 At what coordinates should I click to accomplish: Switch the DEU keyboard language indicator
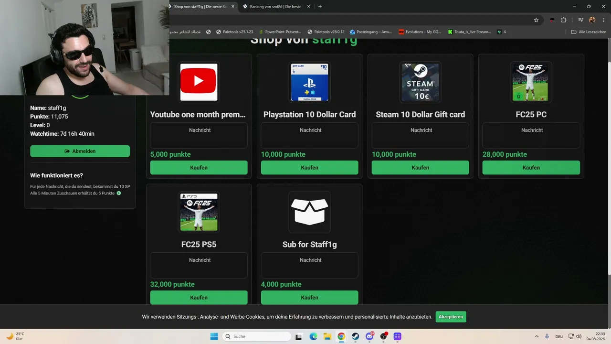click(x=559, y=336)
